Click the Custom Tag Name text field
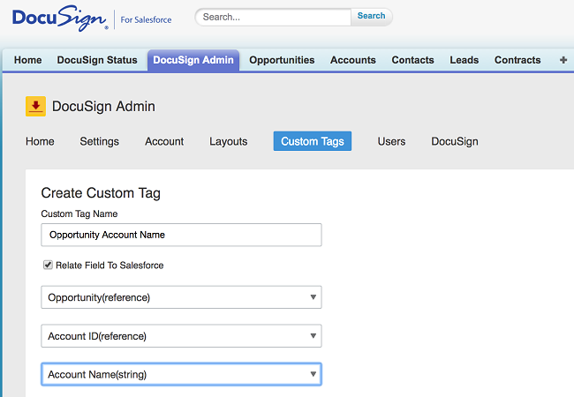Screen dimensions: 574x397 click(181, 235)
